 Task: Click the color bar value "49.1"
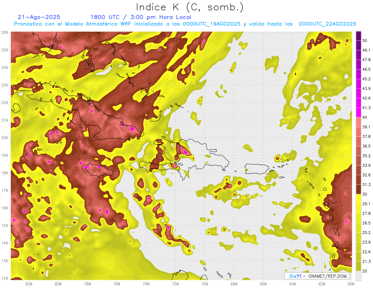(366, 50)
